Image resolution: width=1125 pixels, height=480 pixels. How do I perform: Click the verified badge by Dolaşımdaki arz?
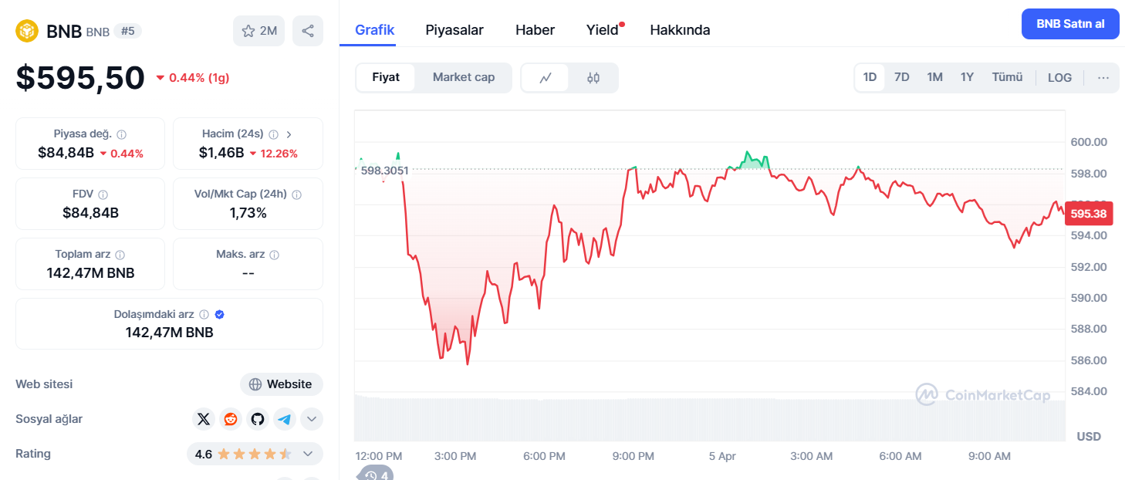click(220, 315)
